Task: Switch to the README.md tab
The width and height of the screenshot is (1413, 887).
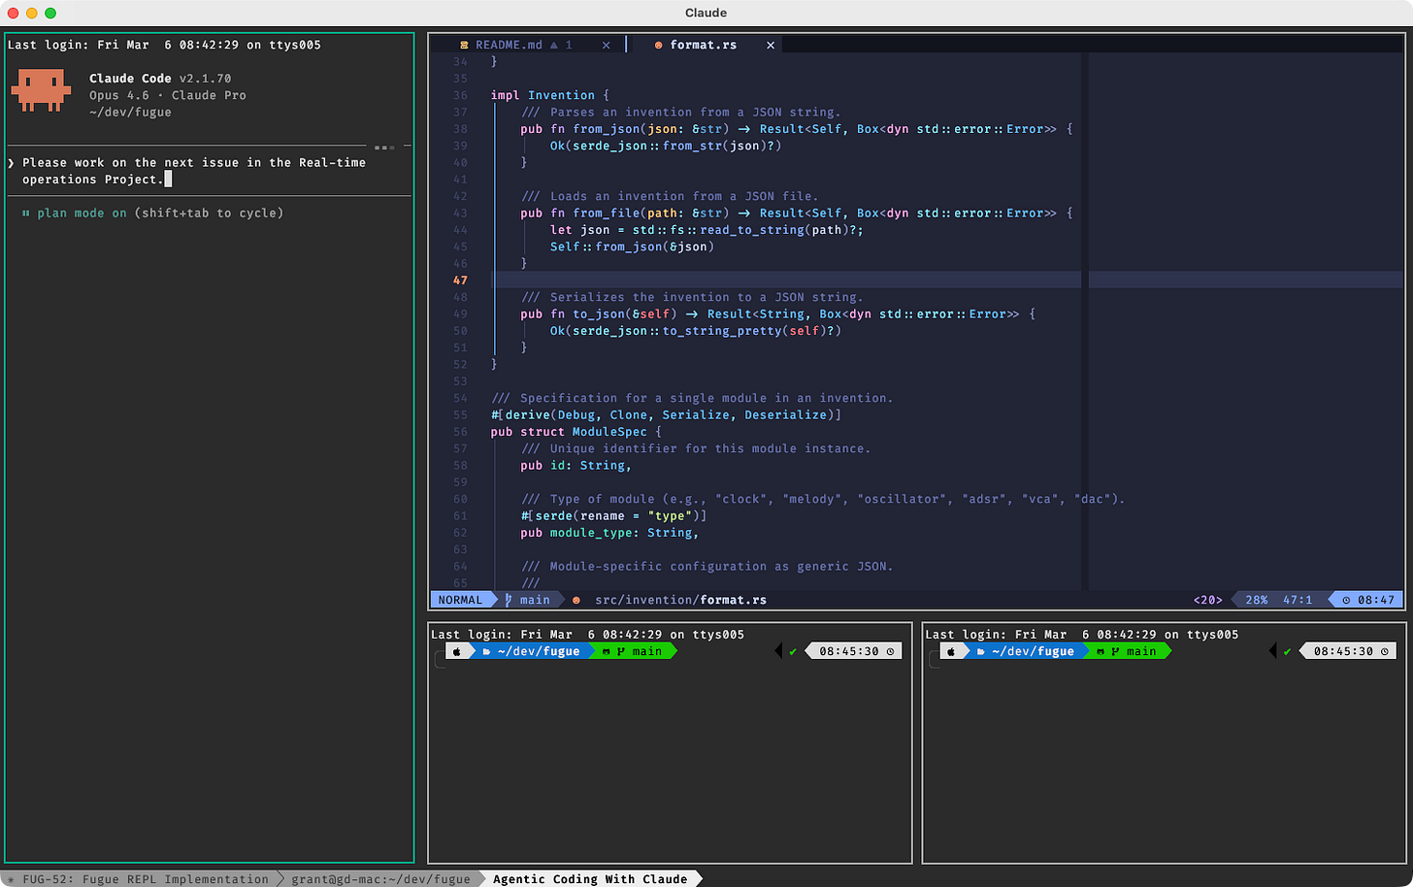Action: (x=509, y=45)
